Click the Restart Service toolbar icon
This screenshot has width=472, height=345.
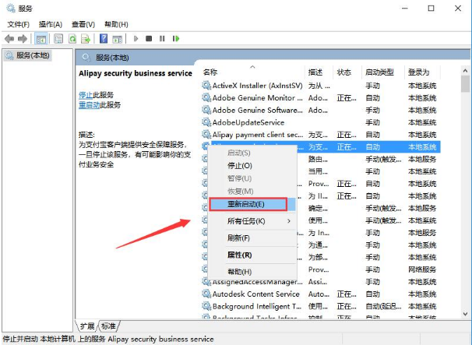point(176,38)
